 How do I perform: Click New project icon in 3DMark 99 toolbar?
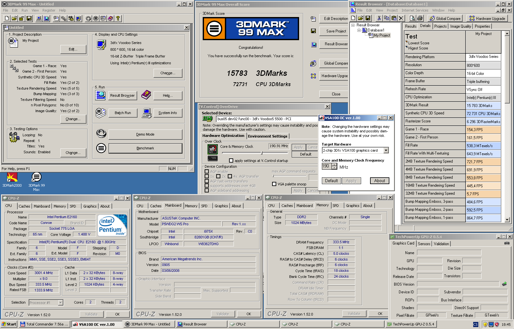coord(7,18)
